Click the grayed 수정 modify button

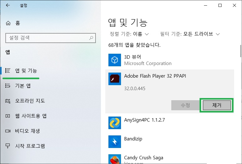[x=185, y=105]
